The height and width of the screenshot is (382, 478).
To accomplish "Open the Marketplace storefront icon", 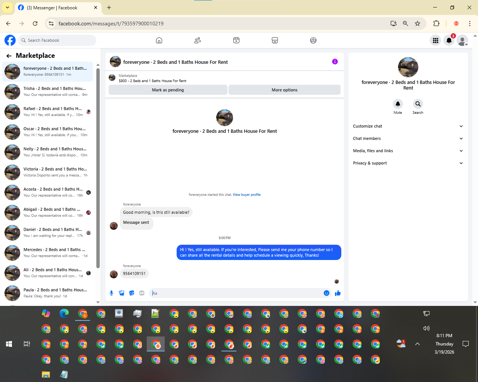I will (x=275, y=40).
